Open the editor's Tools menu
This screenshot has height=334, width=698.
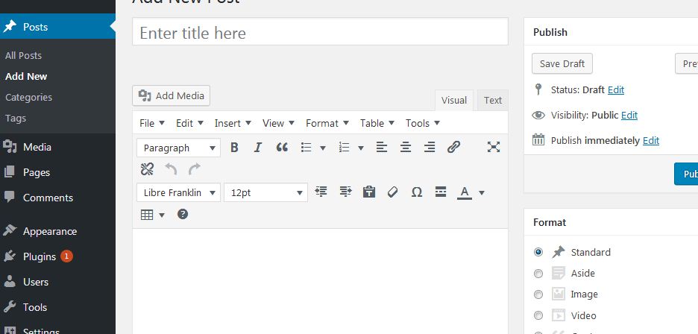pos(422,123)
